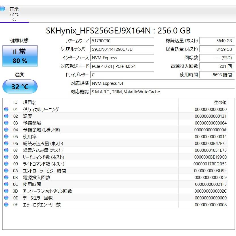Screen dimensions: 236x236
Task: Select the エラーログエントリー数 row name
Action: point(42,205)
